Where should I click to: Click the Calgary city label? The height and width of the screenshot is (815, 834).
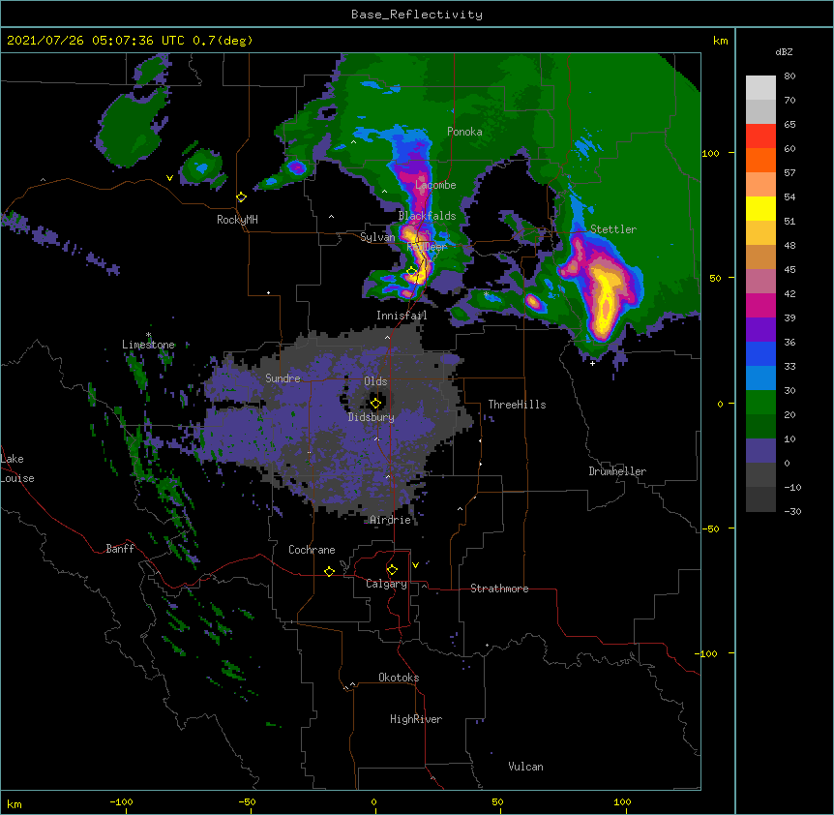[x=386, y=584]
